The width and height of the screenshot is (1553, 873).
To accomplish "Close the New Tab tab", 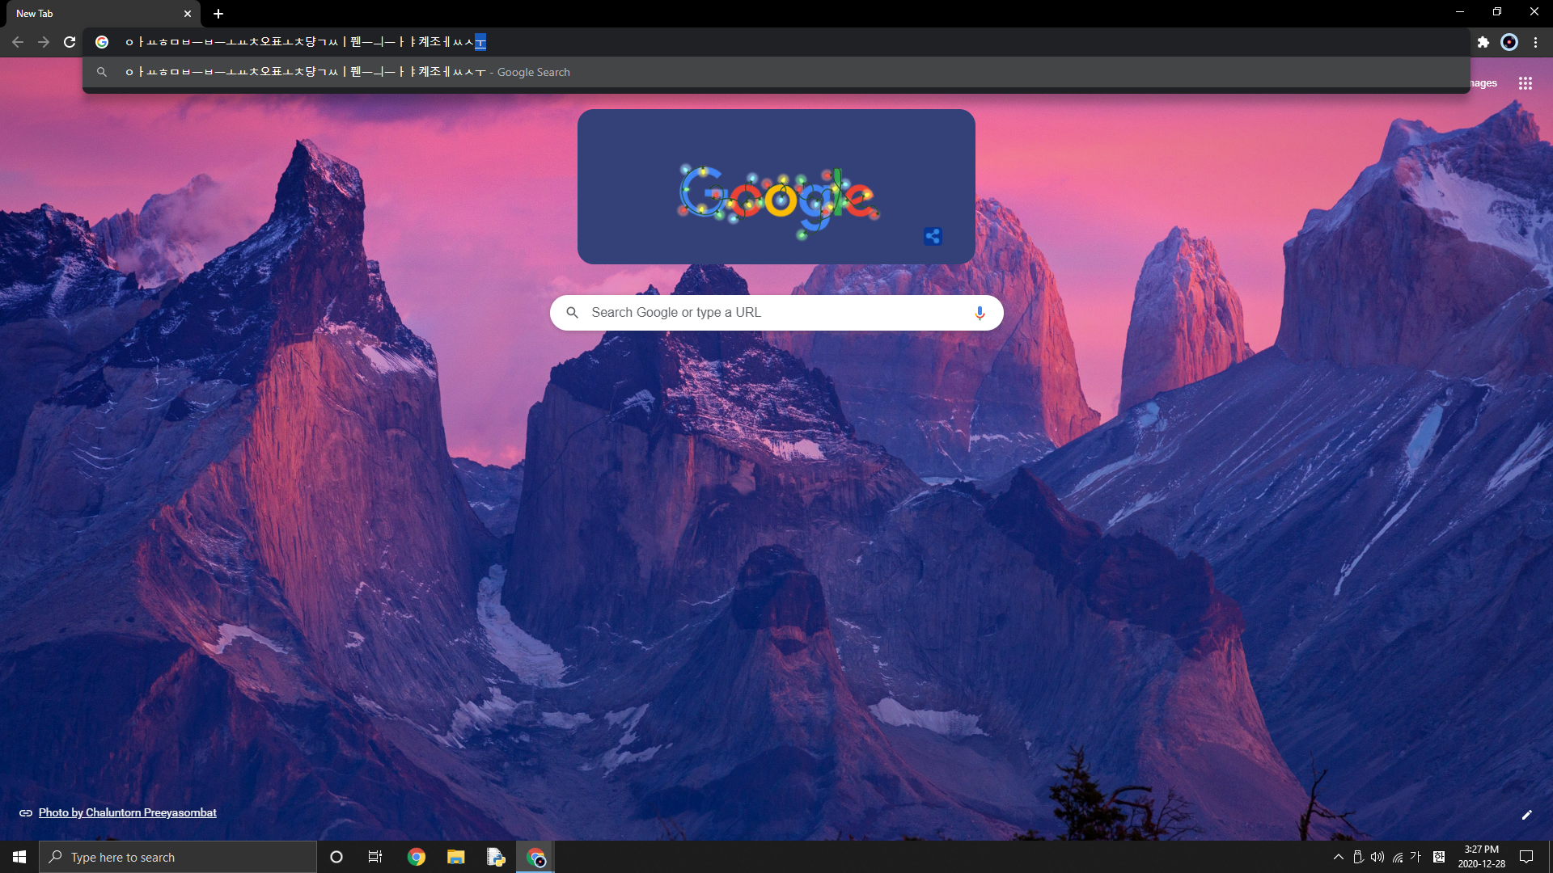I will click(188, 14).
